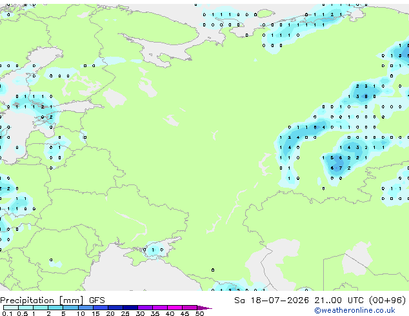Select the legend swatch between 10 and 15
The image size is (409, 316).
[x=86, y=308]
